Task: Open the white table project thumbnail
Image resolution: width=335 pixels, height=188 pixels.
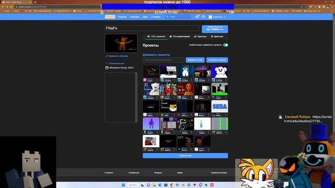Action: click(x=168, y=72)
